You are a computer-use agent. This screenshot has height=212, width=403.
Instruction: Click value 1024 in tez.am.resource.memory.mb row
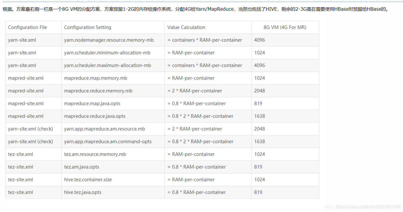(259, 154)
